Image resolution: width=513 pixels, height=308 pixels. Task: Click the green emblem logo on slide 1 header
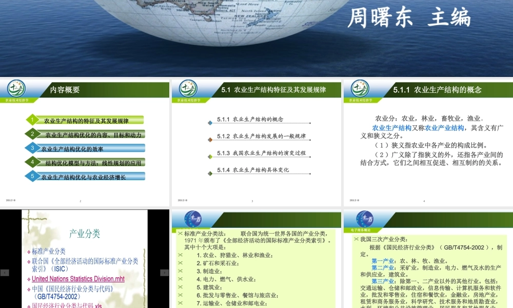click(15, 89)
